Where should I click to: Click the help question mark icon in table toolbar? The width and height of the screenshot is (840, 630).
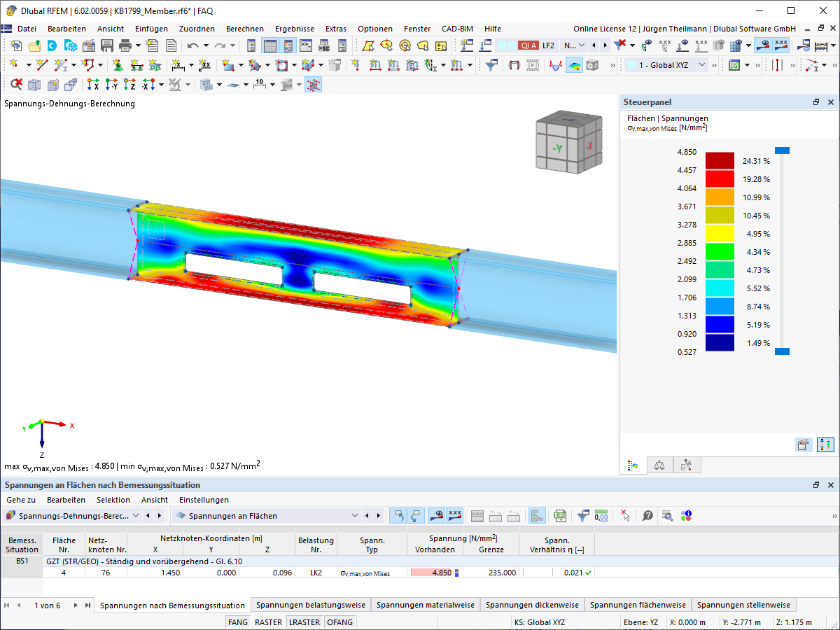coord(648,516)
